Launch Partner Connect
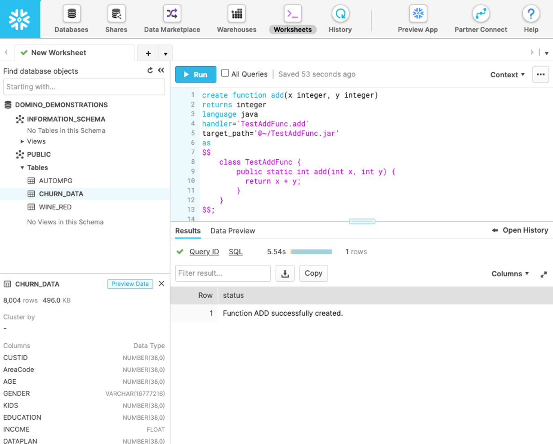This screenshot has height=444, width=553. pos(480,18)
